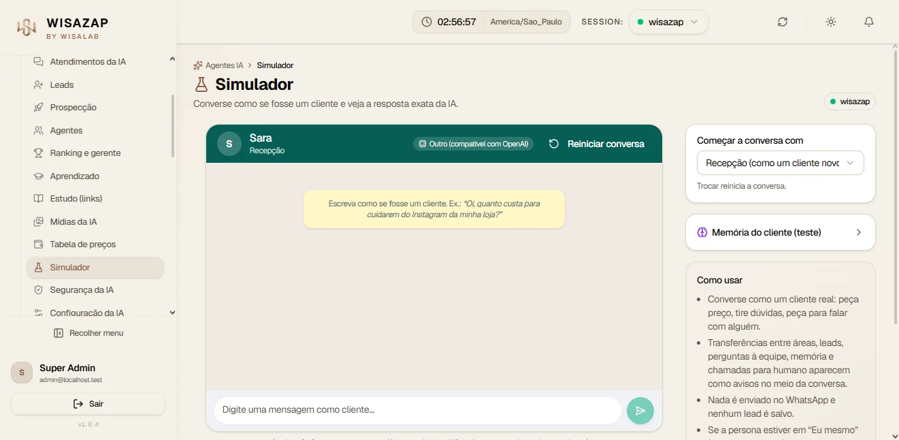Click version label v1.6.4

tap(88, 424)
